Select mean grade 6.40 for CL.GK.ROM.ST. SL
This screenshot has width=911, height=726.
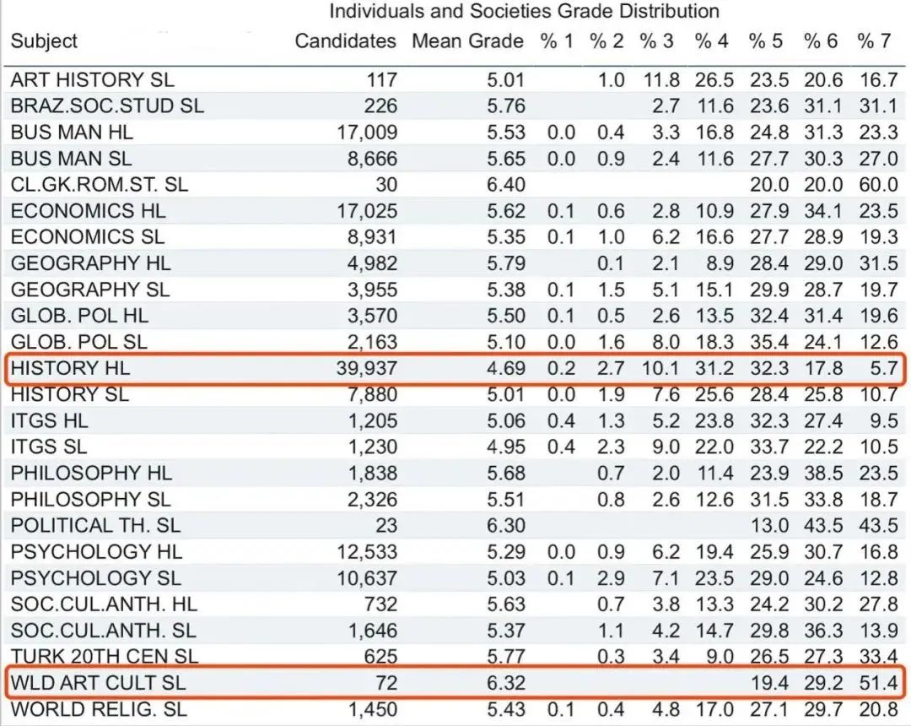(505, 185)
